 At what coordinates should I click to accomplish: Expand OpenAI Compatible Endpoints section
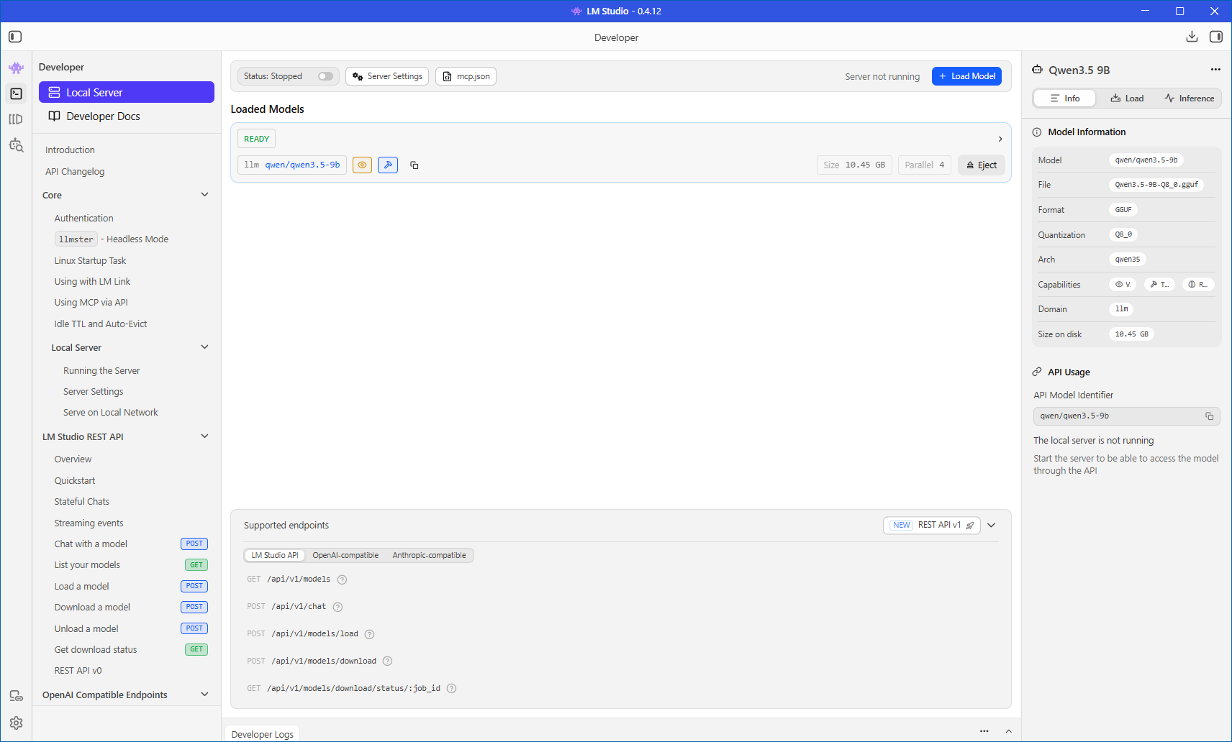coord(204,695)
